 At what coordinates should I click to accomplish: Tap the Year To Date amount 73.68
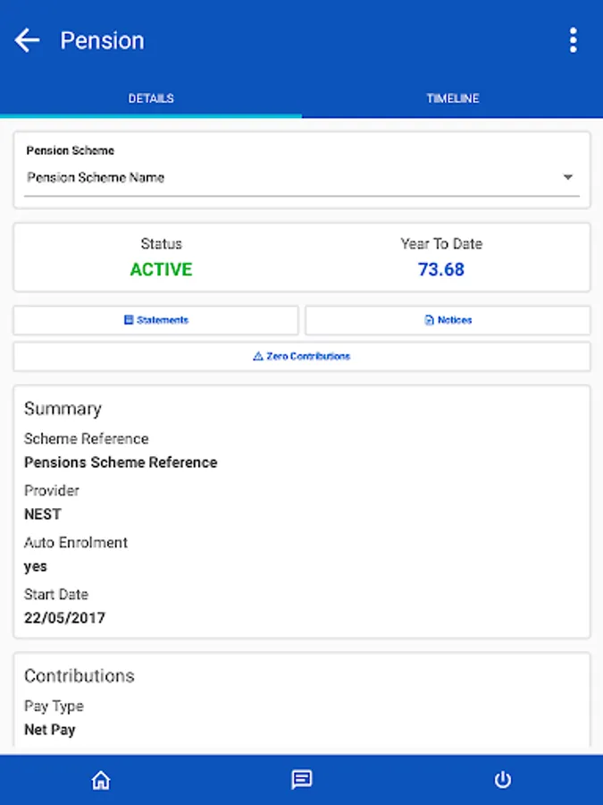coord(441,269)
